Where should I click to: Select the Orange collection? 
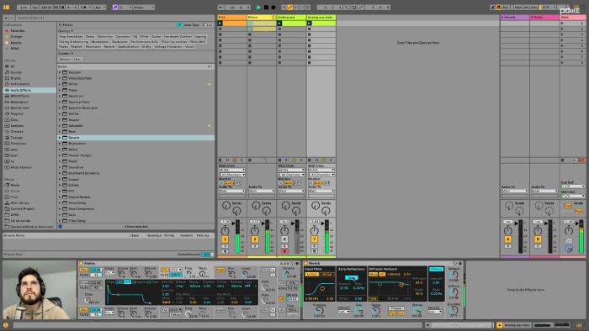coord(16,37)
